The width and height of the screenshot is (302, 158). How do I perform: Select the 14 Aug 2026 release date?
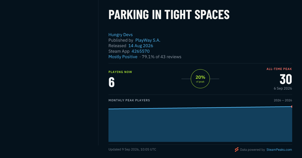coord(141,46)
